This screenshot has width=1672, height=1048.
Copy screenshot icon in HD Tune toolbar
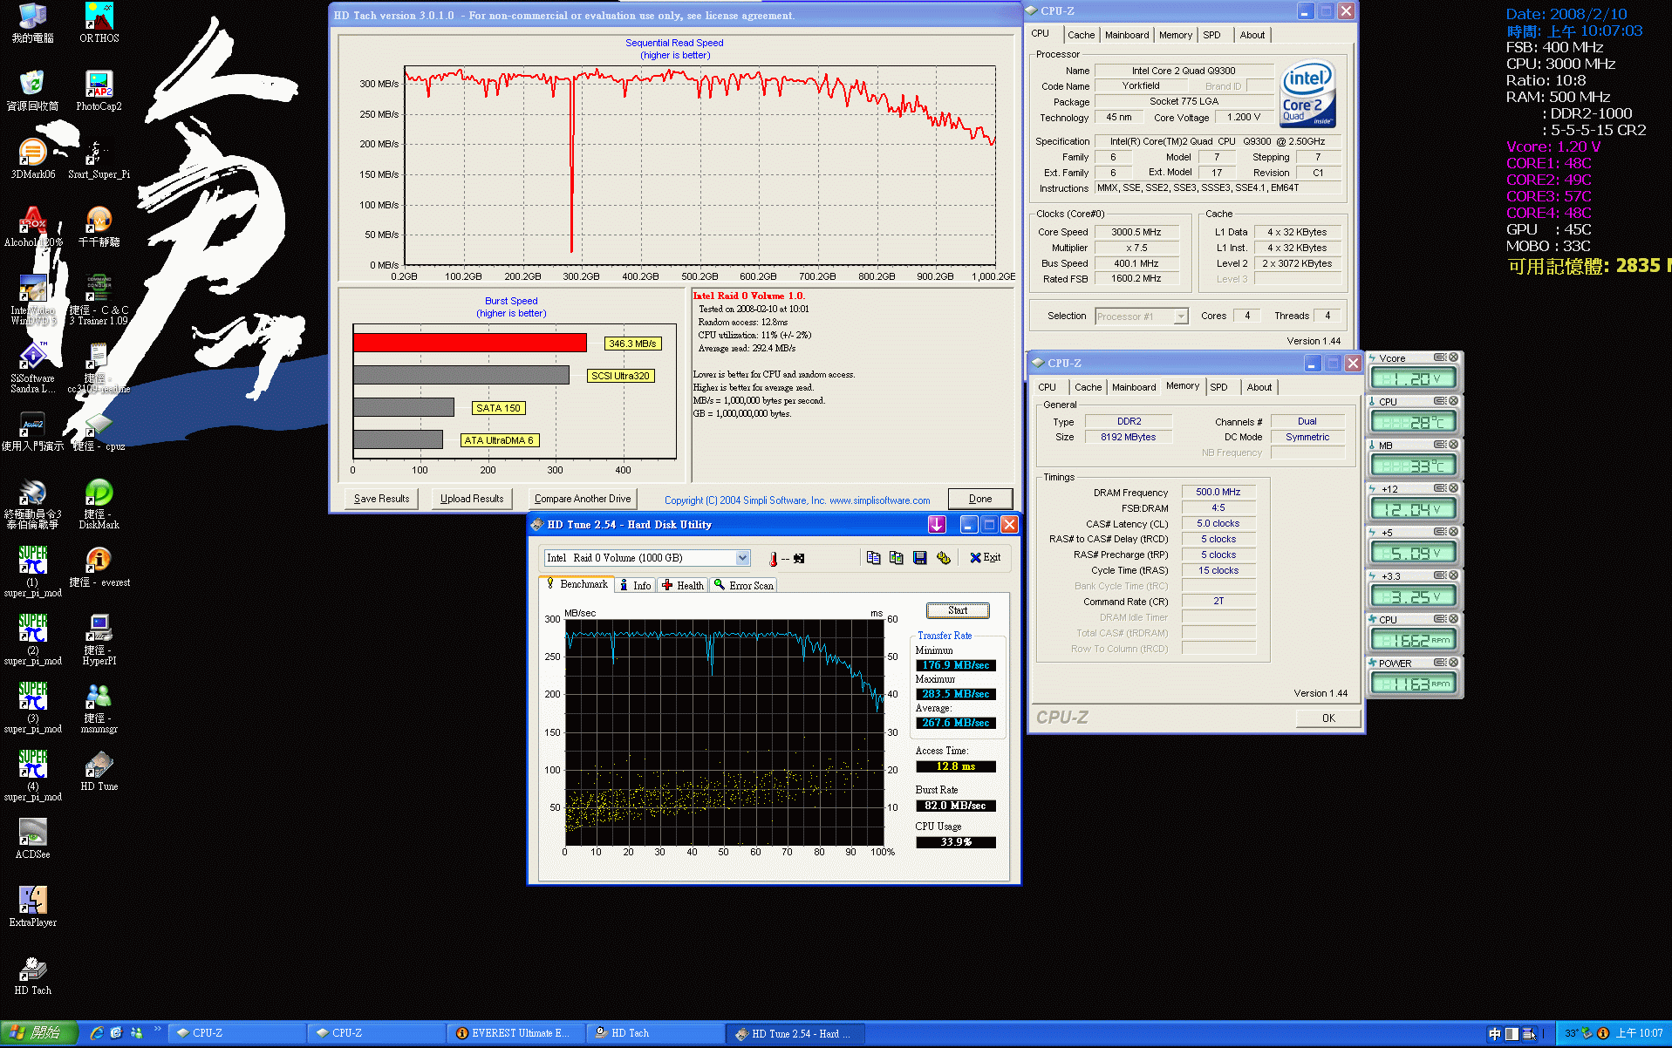pos(896,558)
